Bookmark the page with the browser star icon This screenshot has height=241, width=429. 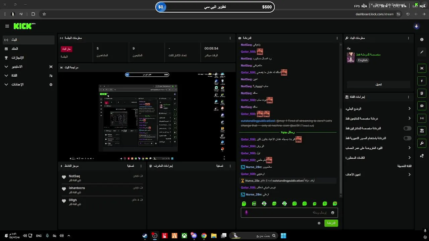[44, 14]
